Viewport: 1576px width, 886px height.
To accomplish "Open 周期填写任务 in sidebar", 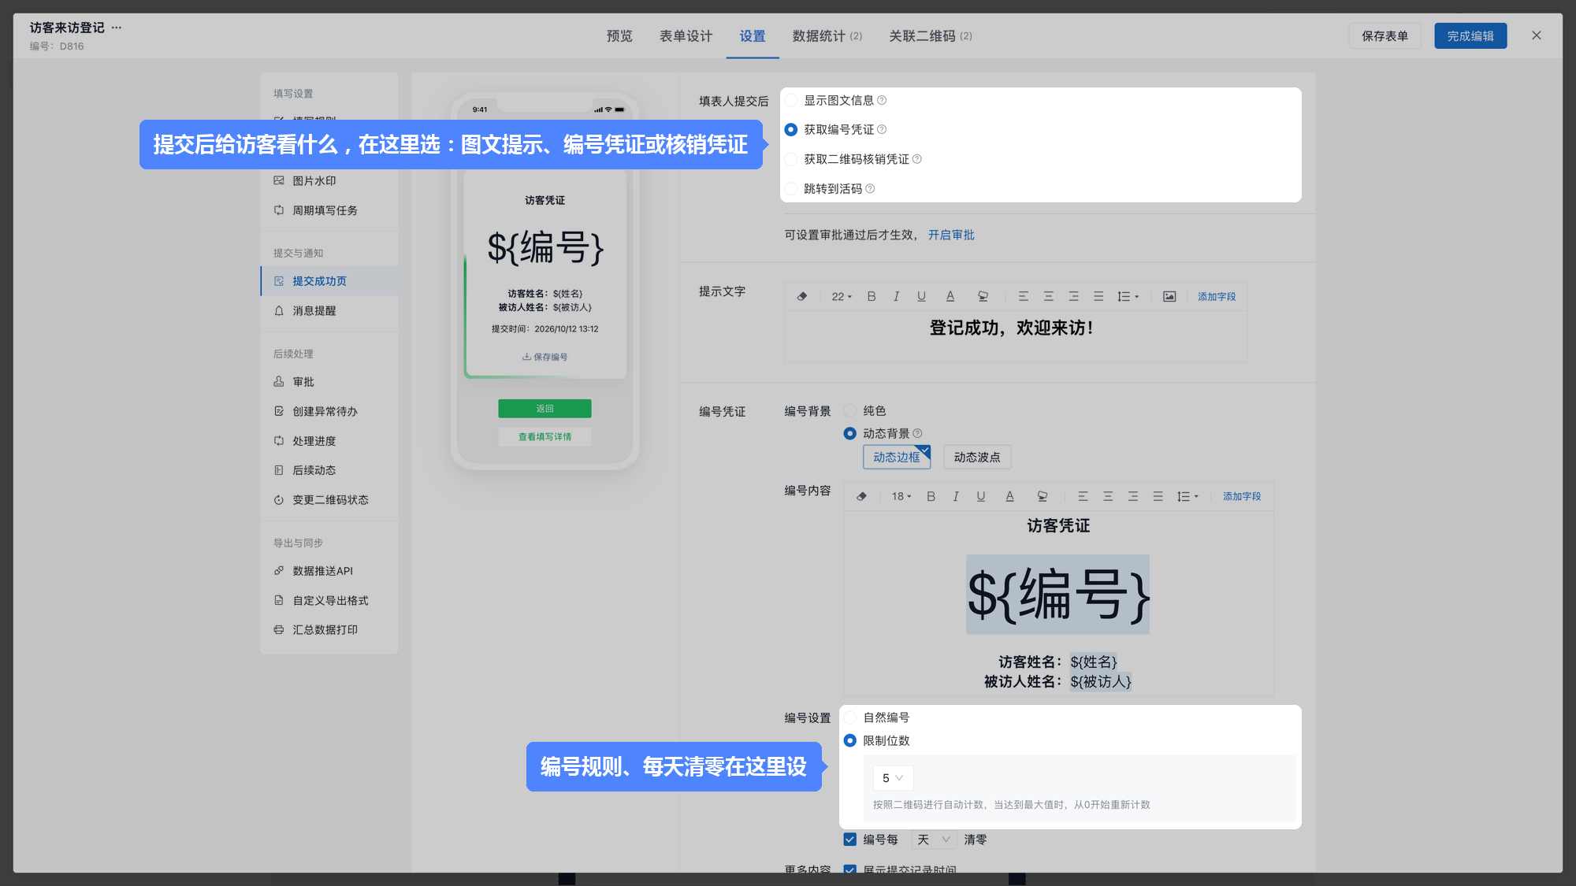I will pyautogui.click(x=329, y=210).
